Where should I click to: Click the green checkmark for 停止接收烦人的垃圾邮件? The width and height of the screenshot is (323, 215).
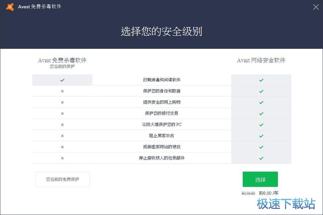point(261,158)
